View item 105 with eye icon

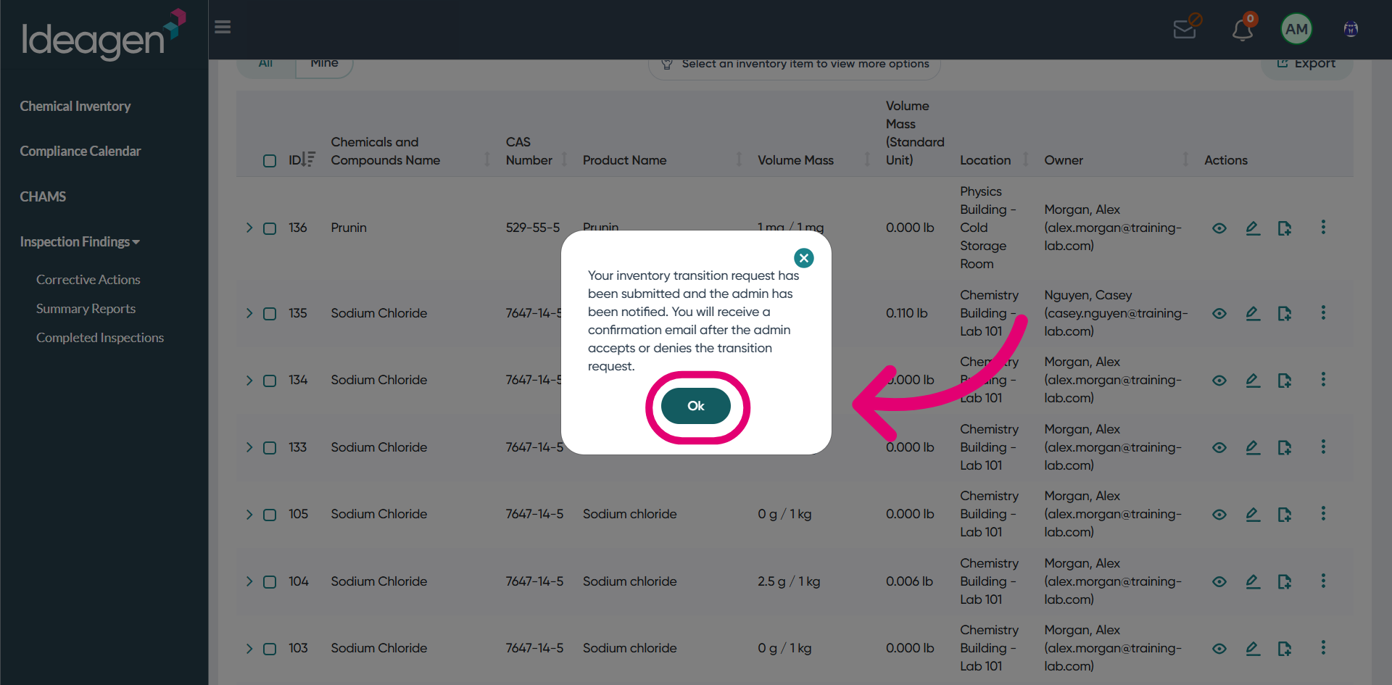pyautogui.click(x=1219, y=515)
